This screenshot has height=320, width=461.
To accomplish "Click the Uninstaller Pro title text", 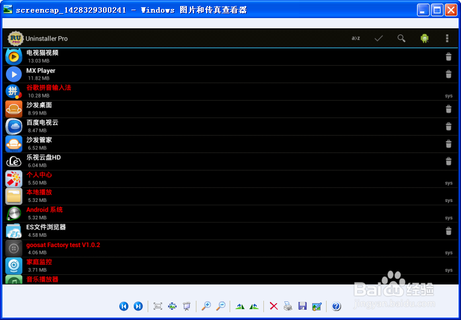I will [x=46, y=39].
